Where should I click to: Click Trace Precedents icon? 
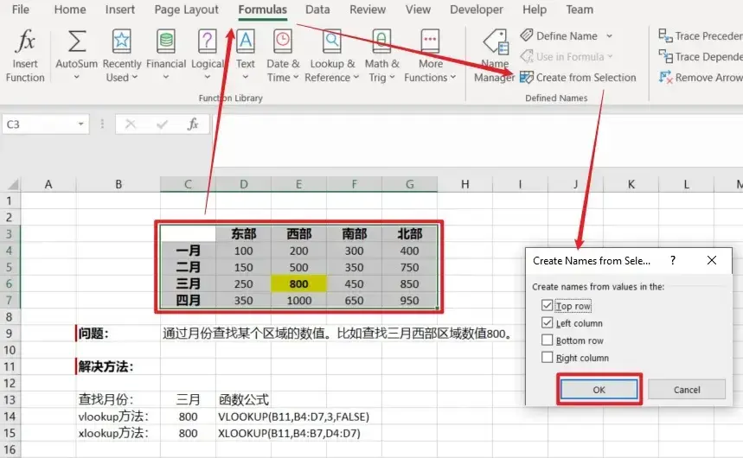coord(665,35)
